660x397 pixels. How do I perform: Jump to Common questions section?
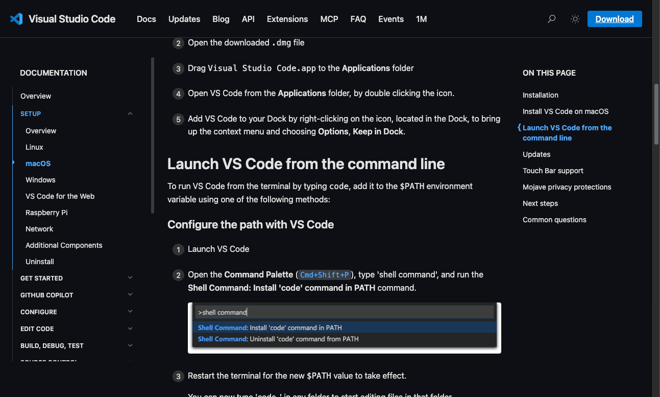tap(554, 220)
